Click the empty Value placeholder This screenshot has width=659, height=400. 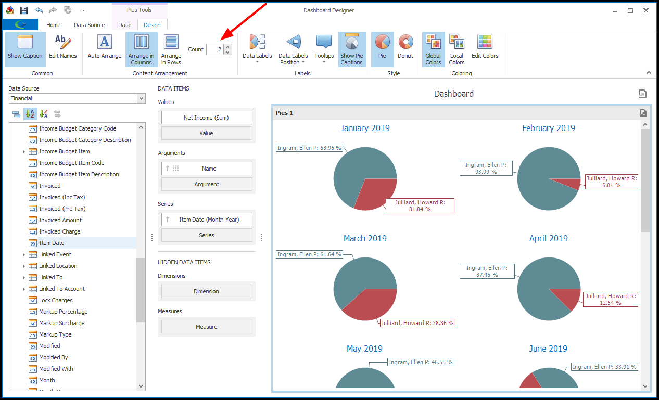tap(207, 133)
